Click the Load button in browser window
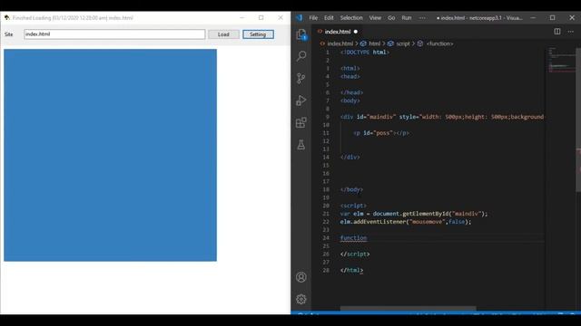Image resolution: width=581 pixels, height=326 pixels. pyautogui.click(x=223, y=34)
